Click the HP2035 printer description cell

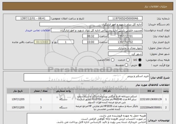[x=107, y=108]
